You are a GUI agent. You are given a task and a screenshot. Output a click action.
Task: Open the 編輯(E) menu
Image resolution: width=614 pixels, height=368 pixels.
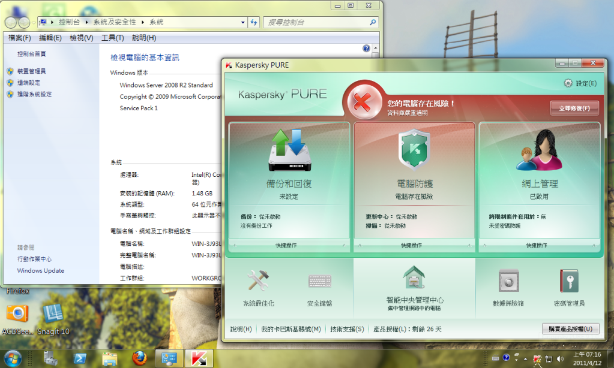(50, 38)
